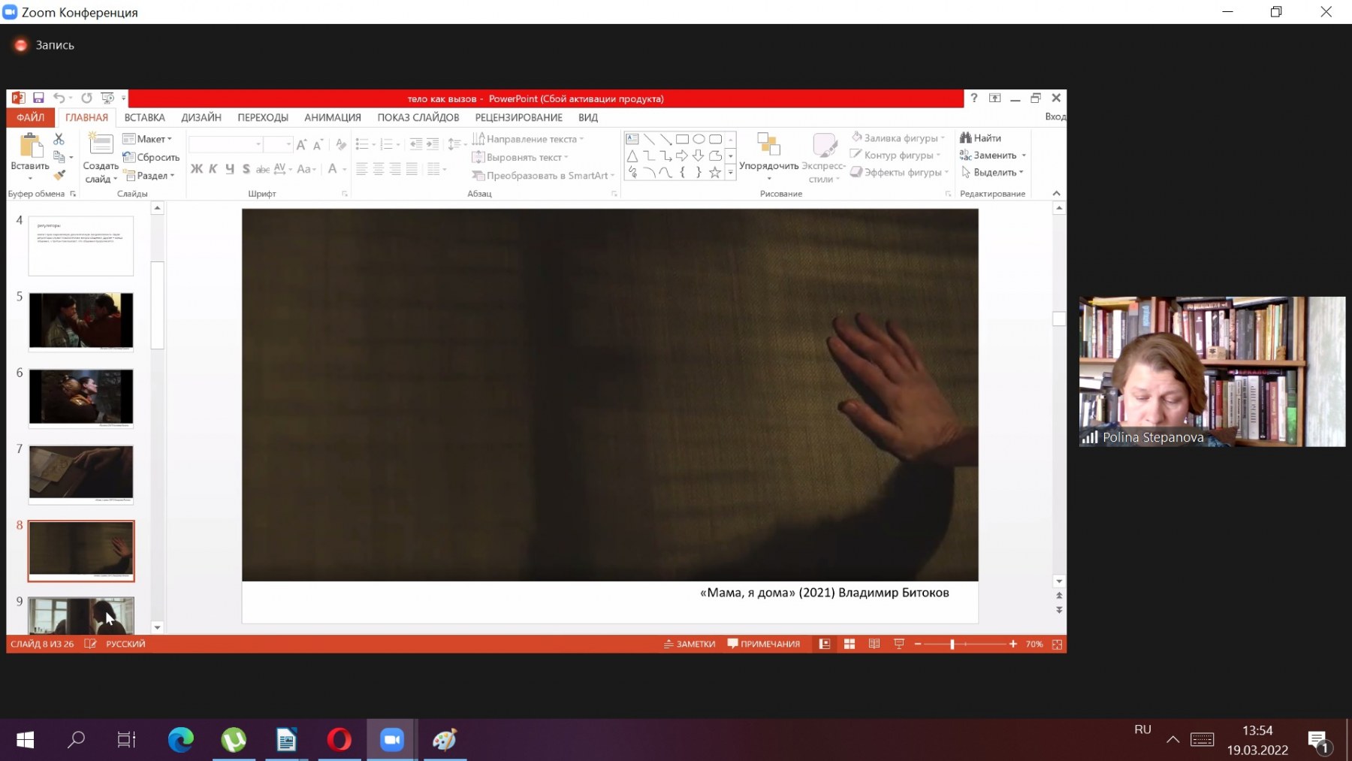Click decrease font size icon
This screenshot has height=761, width=1352.
point(318,144)
